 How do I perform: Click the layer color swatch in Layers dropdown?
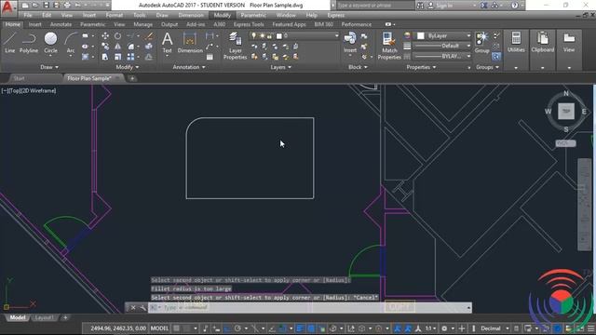pyautogui.click(x=279, y=35)
